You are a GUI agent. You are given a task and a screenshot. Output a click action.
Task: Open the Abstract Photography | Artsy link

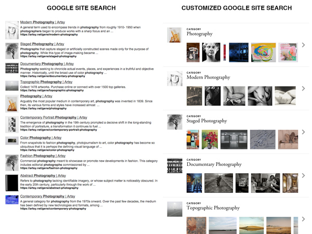tap(43, 176)
